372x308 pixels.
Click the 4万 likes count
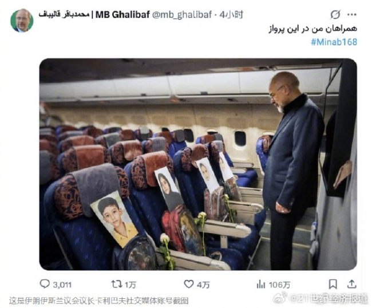[203, 285]
